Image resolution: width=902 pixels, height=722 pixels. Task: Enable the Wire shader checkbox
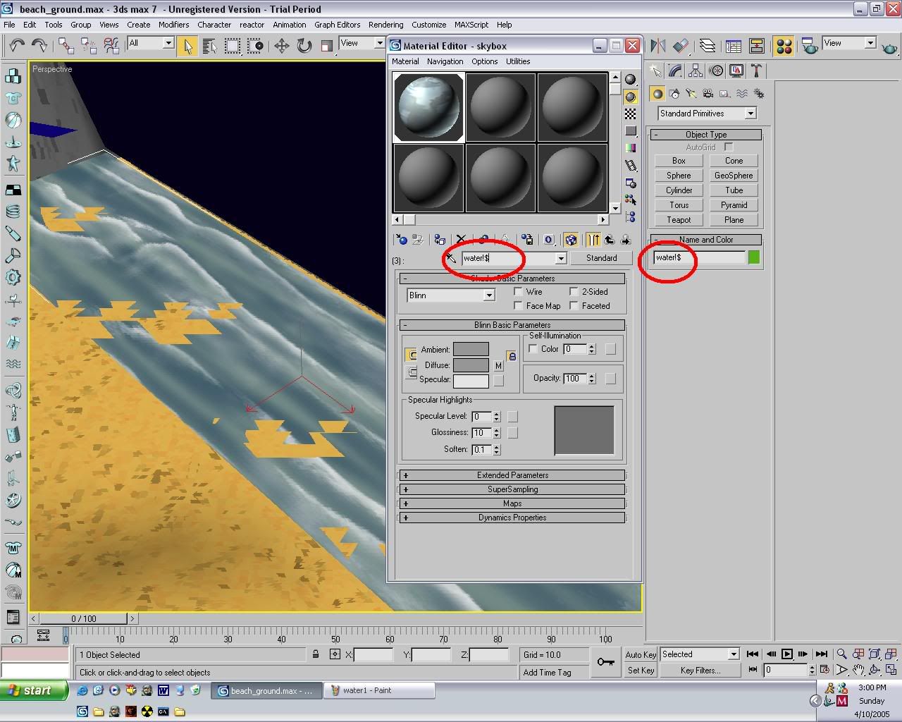pos(519,291)
